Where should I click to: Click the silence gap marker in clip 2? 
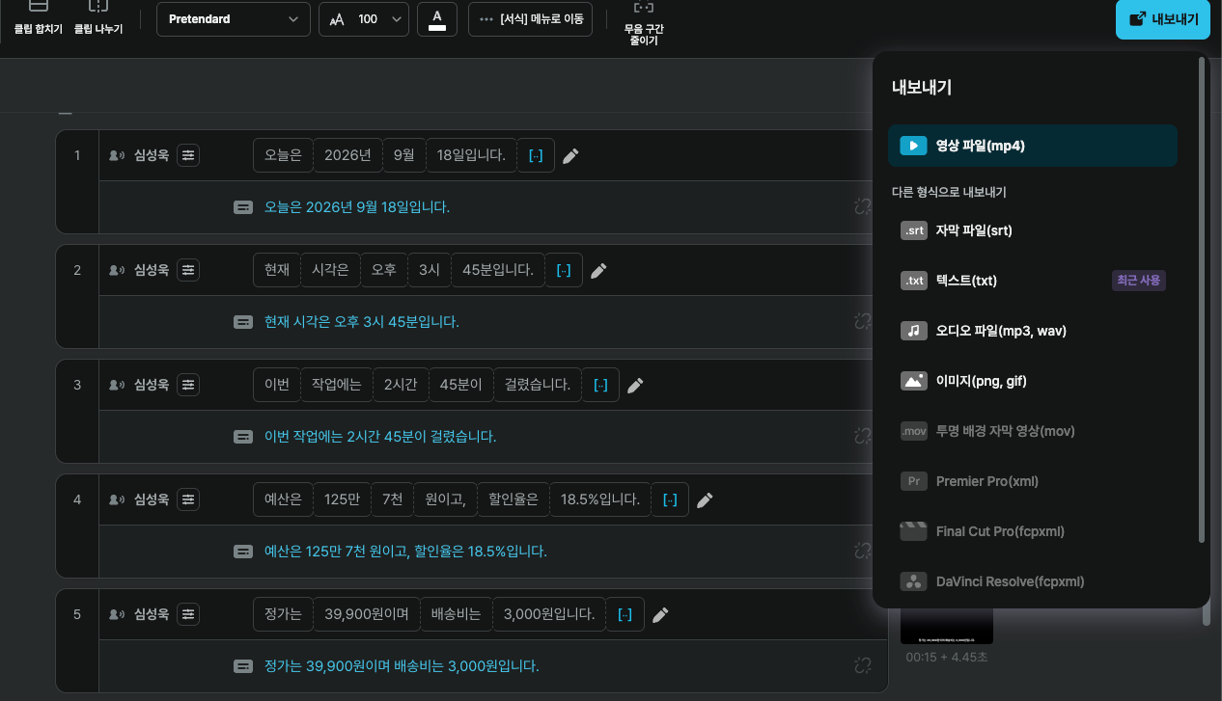pos(564,270)
